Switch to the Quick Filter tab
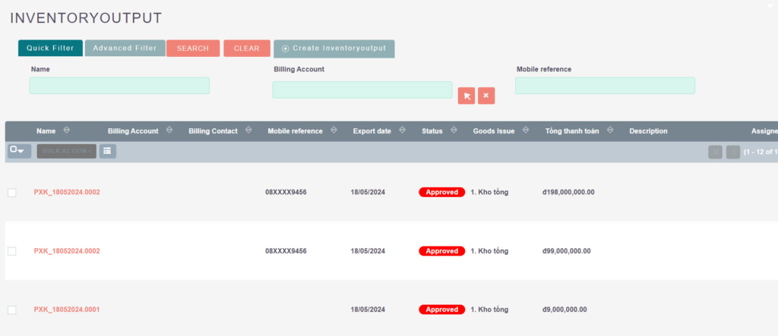The image size is (778, 336). tap(50, 49)
